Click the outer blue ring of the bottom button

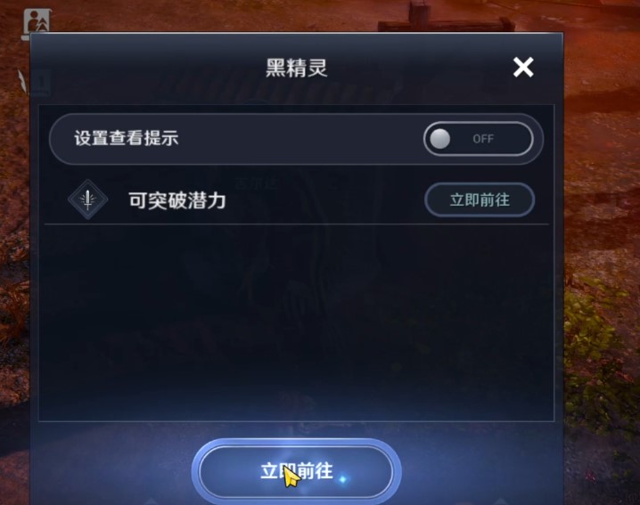point(195,471)
